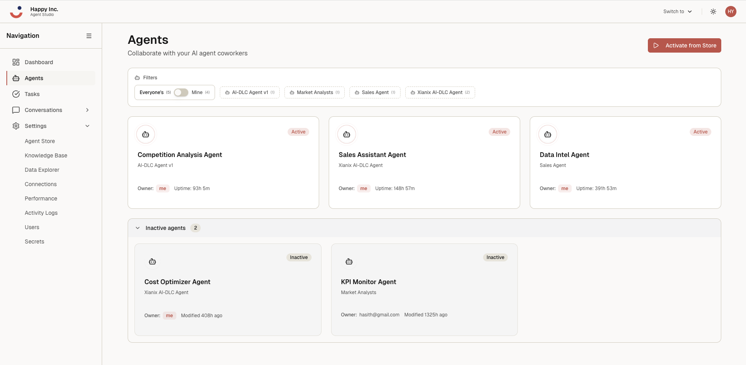Enable the Market Analysts filter
The height and width of the screenshot is (365, 746).
(x=314, y=92)
